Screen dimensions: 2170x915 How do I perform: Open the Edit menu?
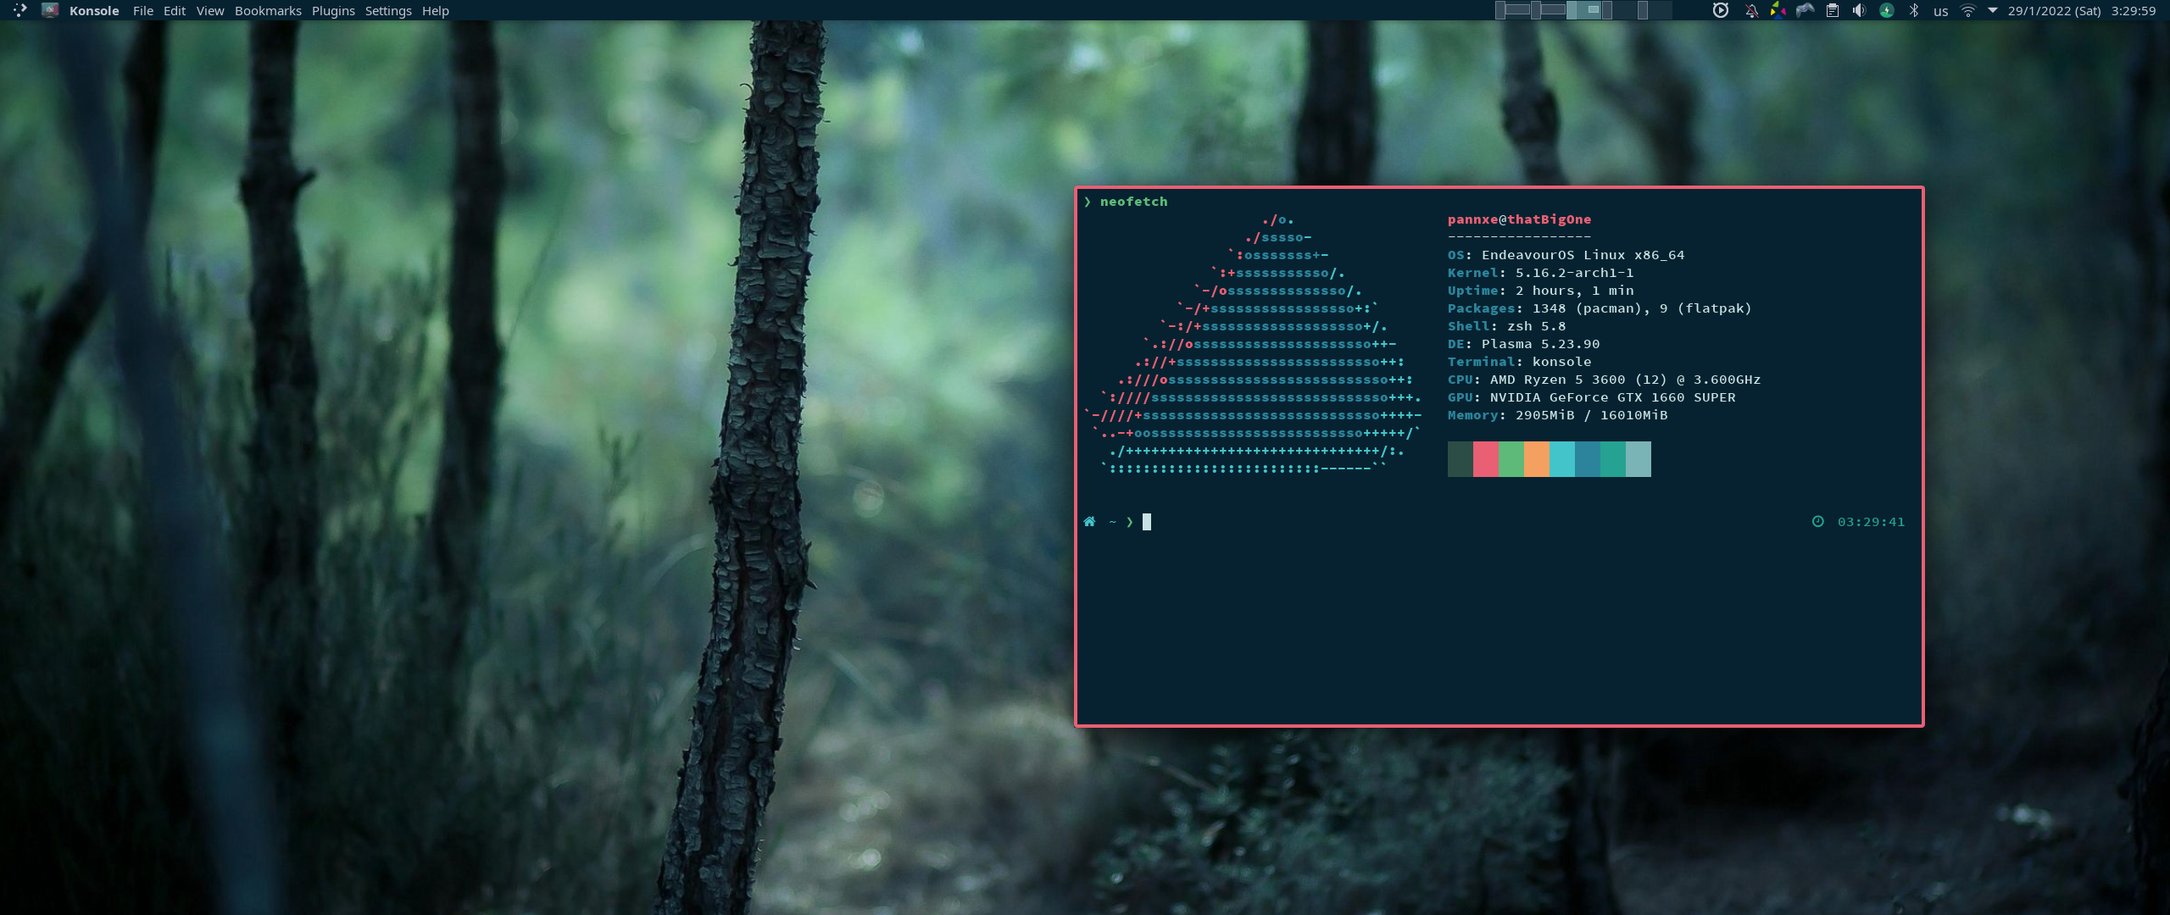click(175, 11)
